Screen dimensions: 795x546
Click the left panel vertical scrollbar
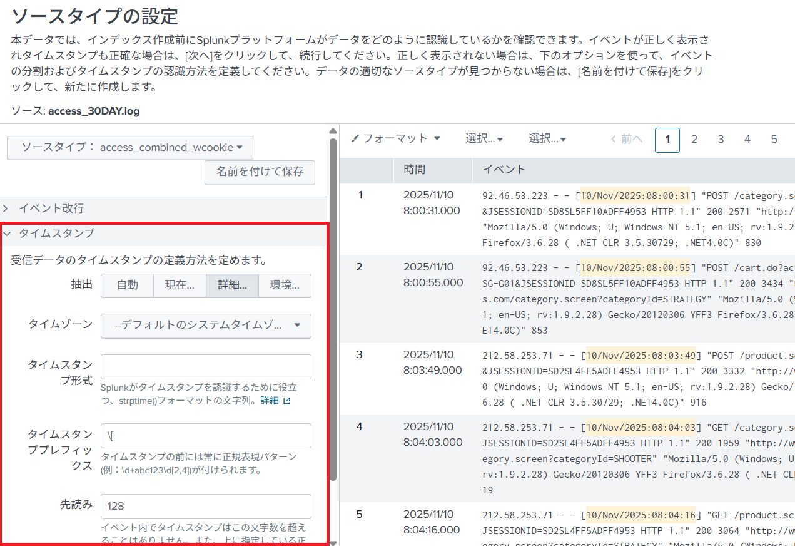pos(333,313)
